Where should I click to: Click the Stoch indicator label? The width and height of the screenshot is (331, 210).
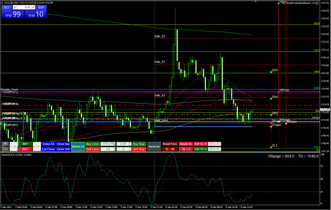pyautogui.click(x=16, y=155)
